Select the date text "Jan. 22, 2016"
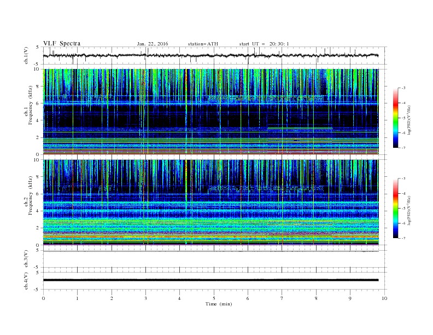433x335 pixels. click(153, 44)
